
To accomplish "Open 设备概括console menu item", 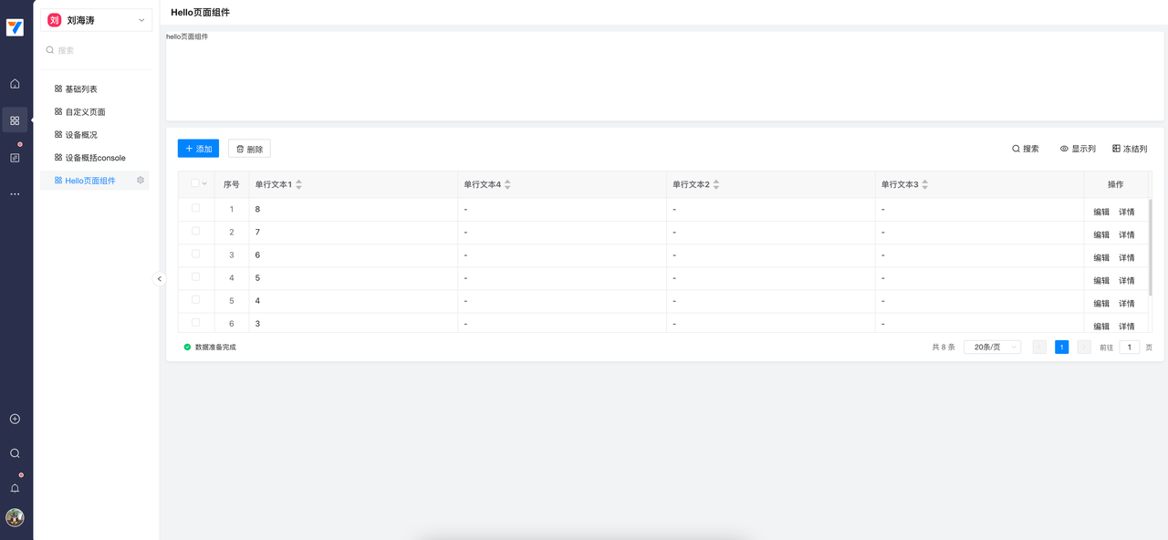I will pos(95,158).
